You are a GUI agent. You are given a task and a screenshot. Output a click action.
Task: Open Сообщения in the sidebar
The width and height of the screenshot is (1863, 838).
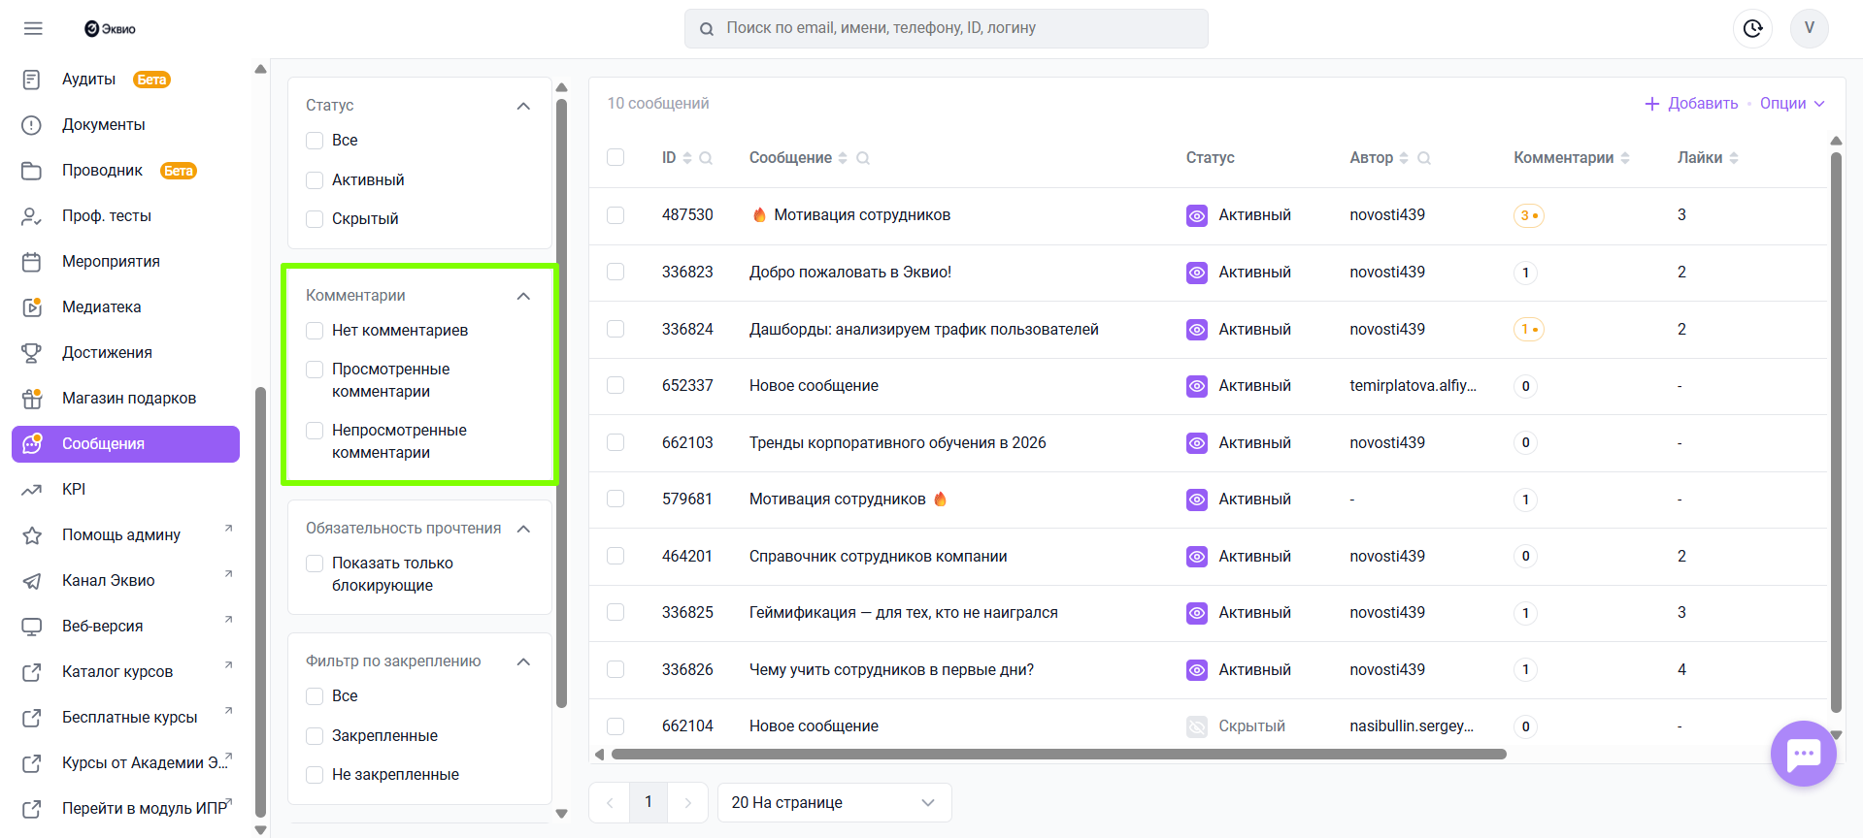pos(125,444)
